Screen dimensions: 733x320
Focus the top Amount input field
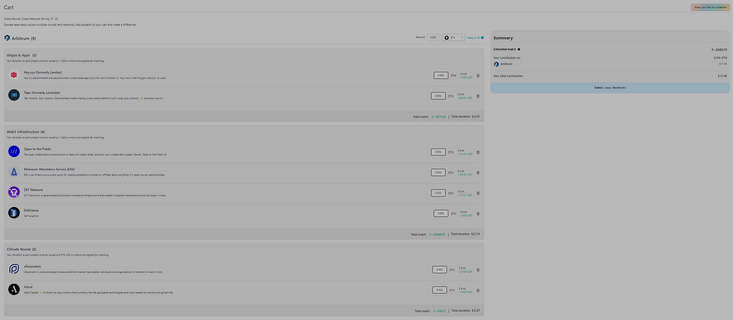pyautogui.click(x=433, y=38)
